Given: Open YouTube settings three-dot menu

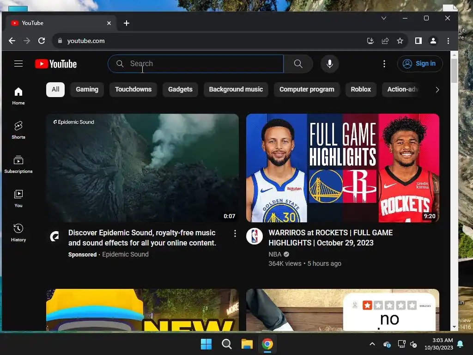Looking at the screenshot, I should pos(384,64).
